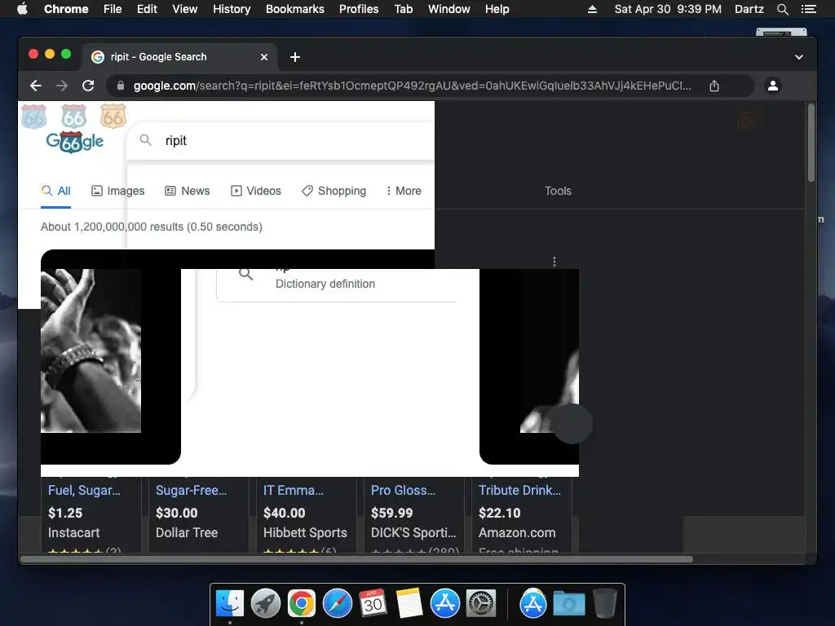
Task: View site info via the lock icon
Action: pyautogui.click(x=121, y=86)
